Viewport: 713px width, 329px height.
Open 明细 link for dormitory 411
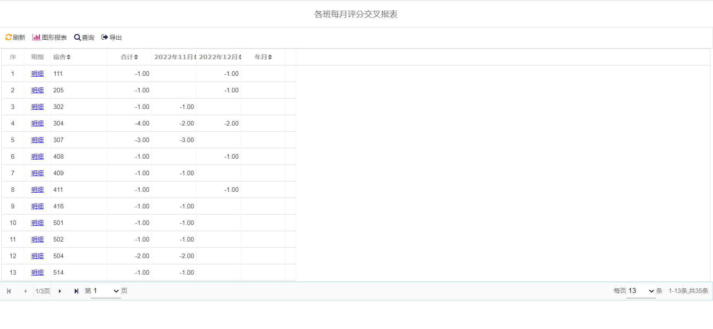point(37,190)
